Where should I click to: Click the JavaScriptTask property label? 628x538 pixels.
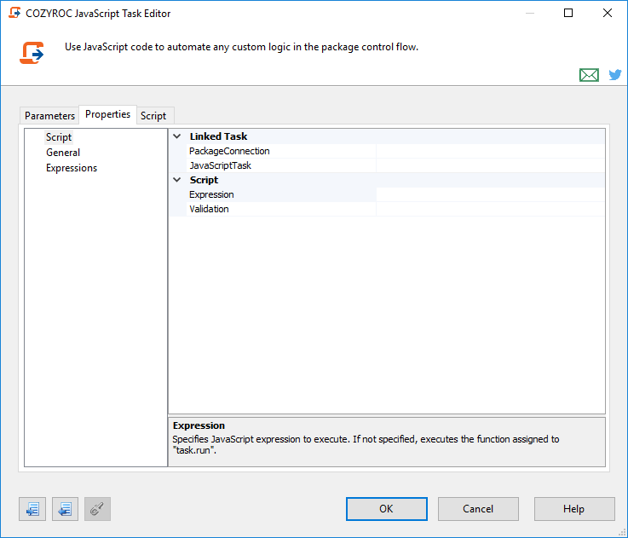221,165
